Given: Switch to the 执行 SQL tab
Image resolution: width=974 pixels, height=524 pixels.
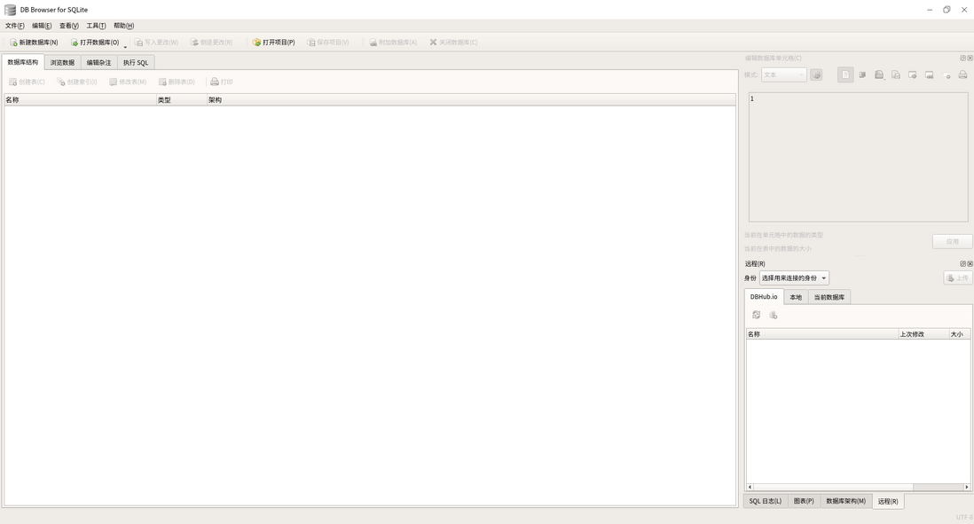Looking at the screenshot, I should click(136, 63).
